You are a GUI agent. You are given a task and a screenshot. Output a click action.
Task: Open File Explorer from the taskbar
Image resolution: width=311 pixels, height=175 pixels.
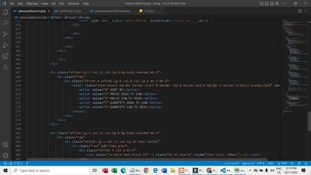(173, 171)
